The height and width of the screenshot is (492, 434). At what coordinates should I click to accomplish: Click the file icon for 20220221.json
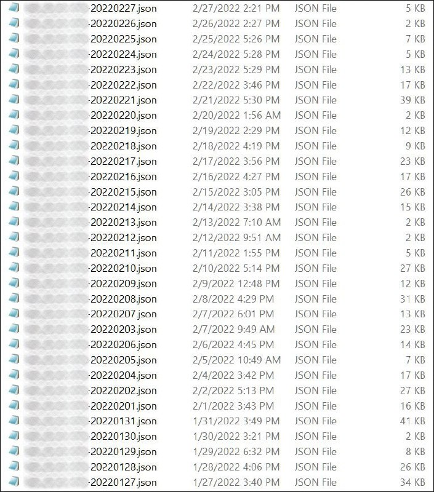point(14,100)
